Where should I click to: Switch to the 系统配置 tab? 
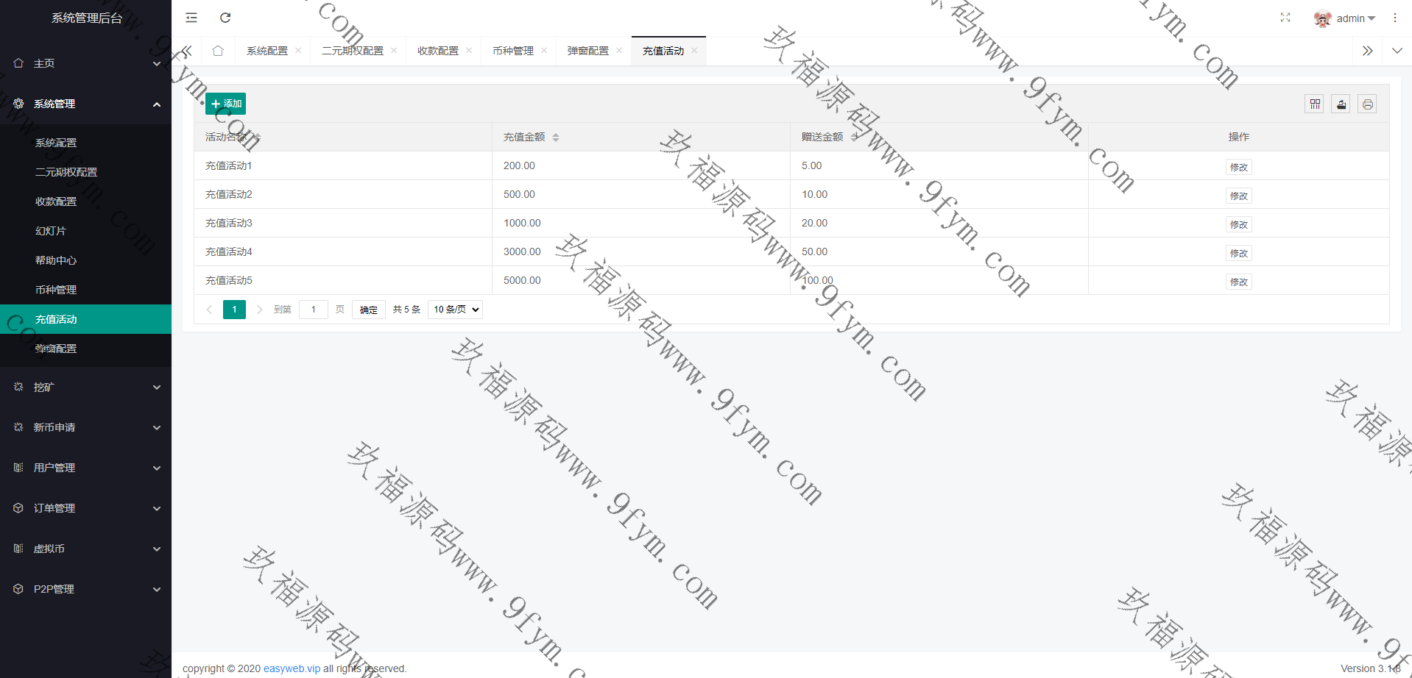coord(266,51)
